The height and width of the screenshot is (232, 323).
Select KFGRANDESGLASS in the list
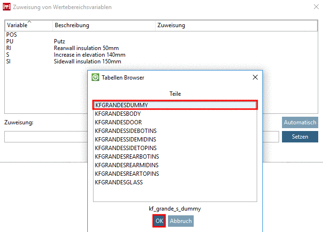pos(175,182)
